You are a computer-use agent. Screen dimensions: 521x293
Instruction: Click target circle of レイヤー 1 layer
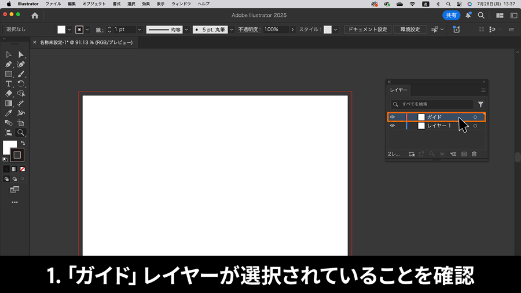[475, 126]
